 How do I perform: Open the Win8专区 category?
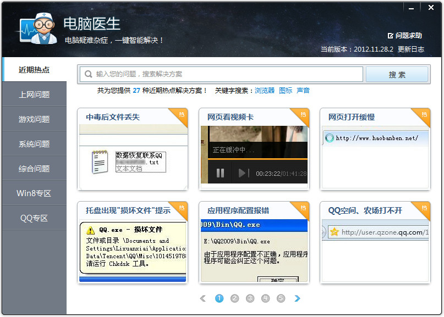pos(34,193)
